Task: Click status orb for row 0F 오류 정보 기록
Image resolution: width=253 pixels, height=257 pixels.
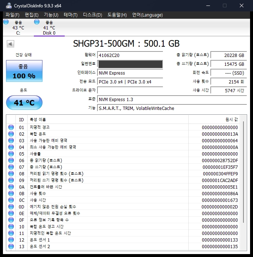Action: (11, 220)
